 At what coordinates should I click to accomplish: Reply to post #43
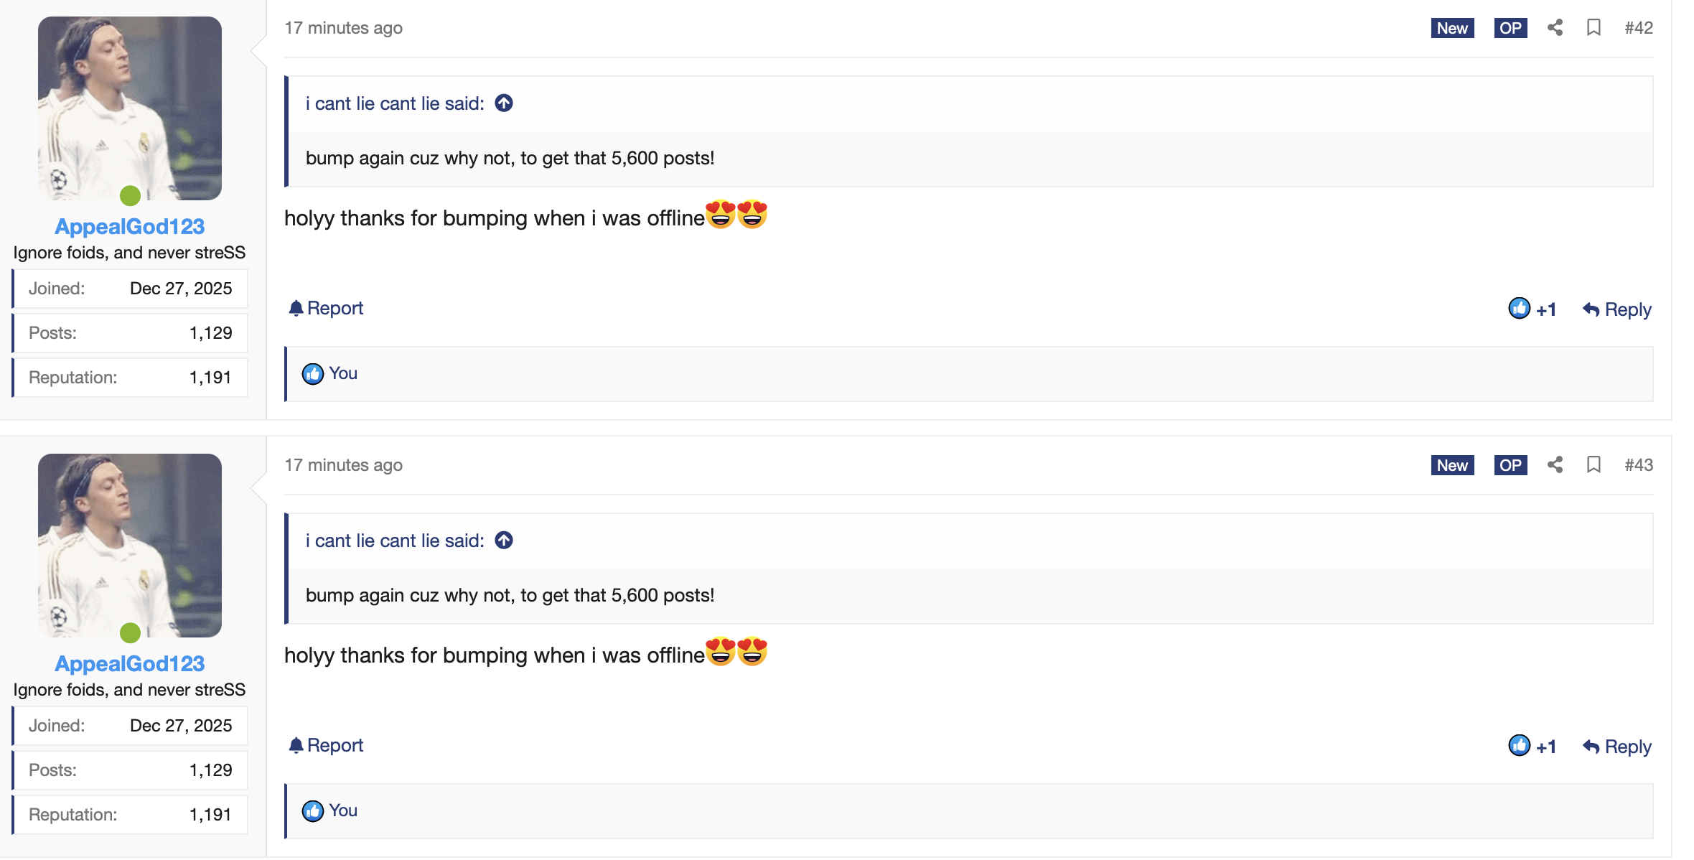(1617, 747)
